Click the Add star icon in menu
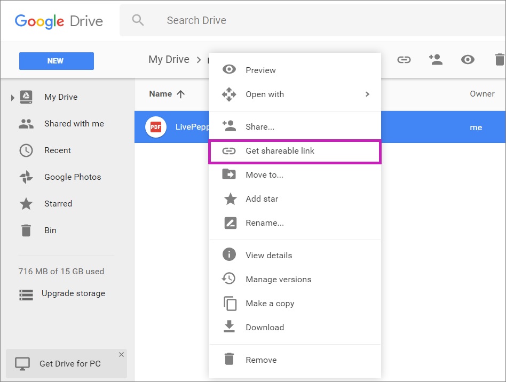506x382 pixels. click(231, 199)
